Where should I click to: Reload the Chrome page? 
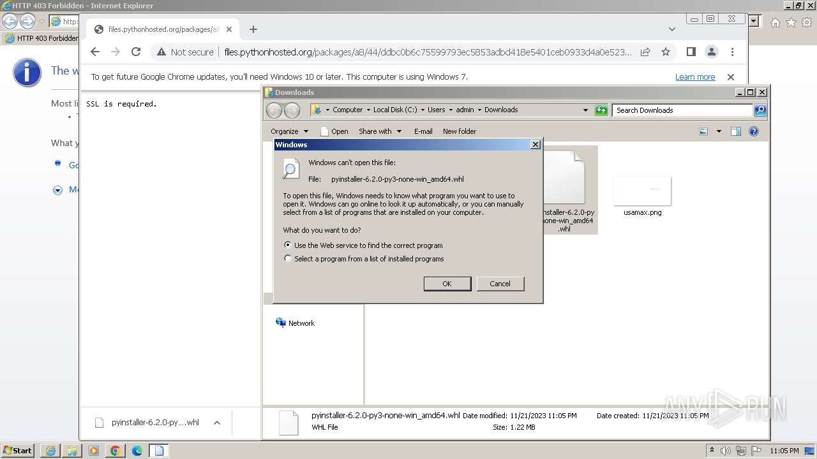tap(136, 52)
